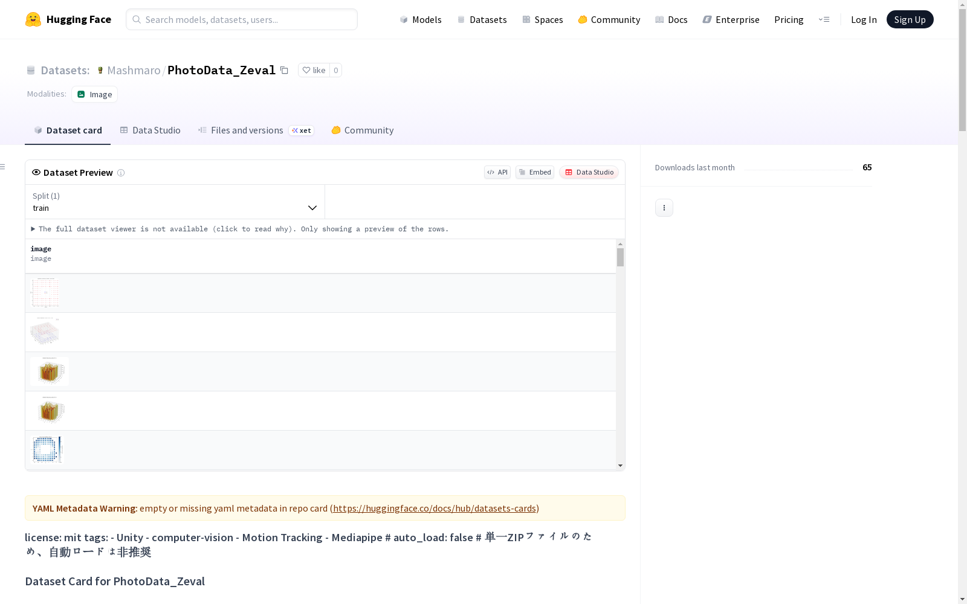Image resolution: width=967 pixels, height=604 pixels.
Task: Click the search models input field
Action: [242, 19]
